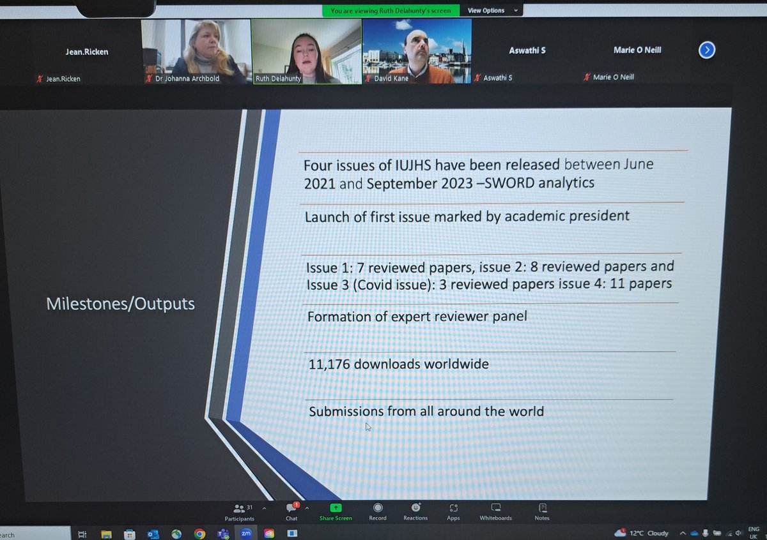
Task: Select David Kane's video thumbnail
Action: (x=417, y=52)
